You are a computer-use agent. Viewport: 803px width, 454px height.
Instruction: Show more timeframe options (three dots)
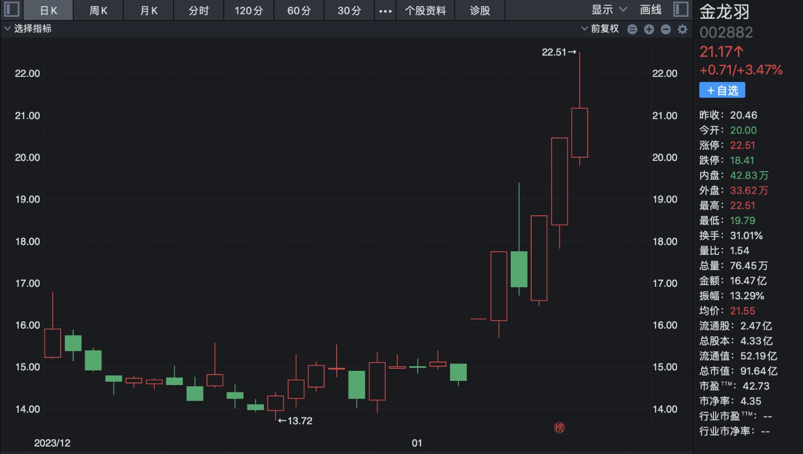(x=385, y=10)
